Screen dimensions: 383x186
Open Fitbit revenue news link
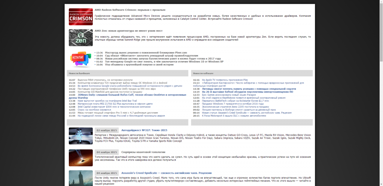105,80
